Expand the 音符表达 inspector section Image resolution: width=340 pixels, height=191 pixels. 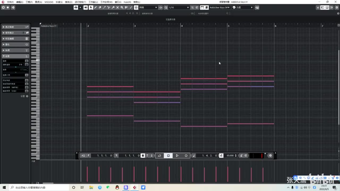[15, 33]
